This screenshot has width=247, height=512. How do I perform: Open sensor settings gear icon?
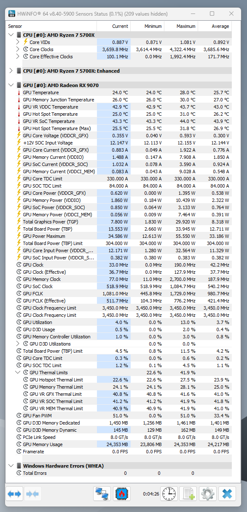click(x=207, y=493)
